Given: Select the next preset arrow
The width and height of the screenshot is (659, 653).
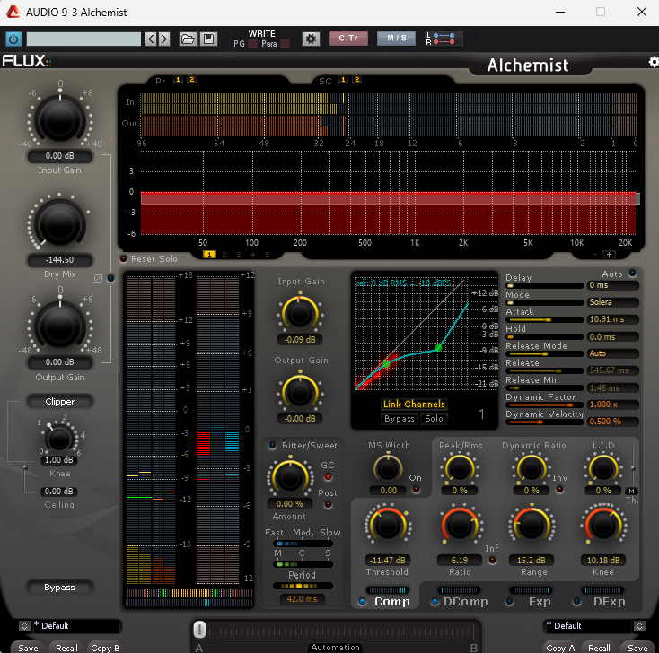Looking at the screenshot, I should tap(164, 39).
